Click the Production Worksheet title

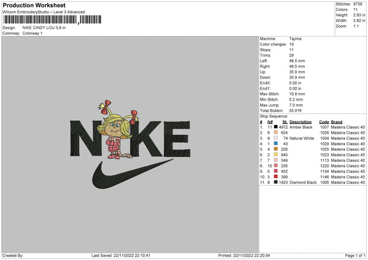point(34,5)
